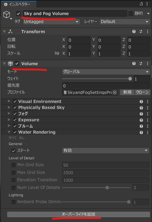This screenshot has width=152, height=222.
Task: Toggle the Static checkbox
Action: (x=131, y=14)
